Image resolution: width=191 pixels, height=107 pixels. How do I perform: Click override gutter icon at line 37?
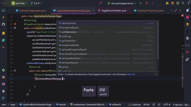point(15,70)
